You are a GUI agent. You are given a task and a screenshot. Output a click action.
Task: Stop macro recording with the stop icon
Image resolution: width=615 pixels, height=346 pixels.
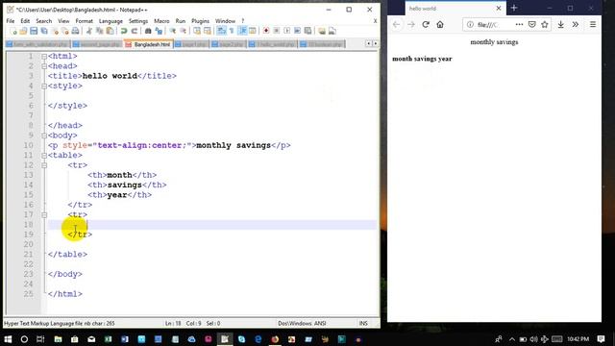click(x=277, y=31)
